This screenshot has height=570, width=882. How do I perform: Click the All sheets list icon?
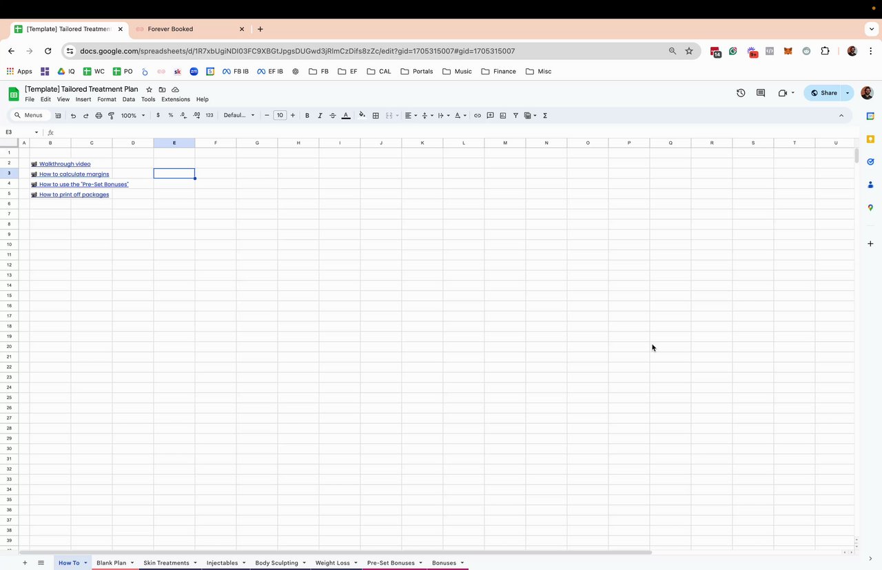click(41, 563)
